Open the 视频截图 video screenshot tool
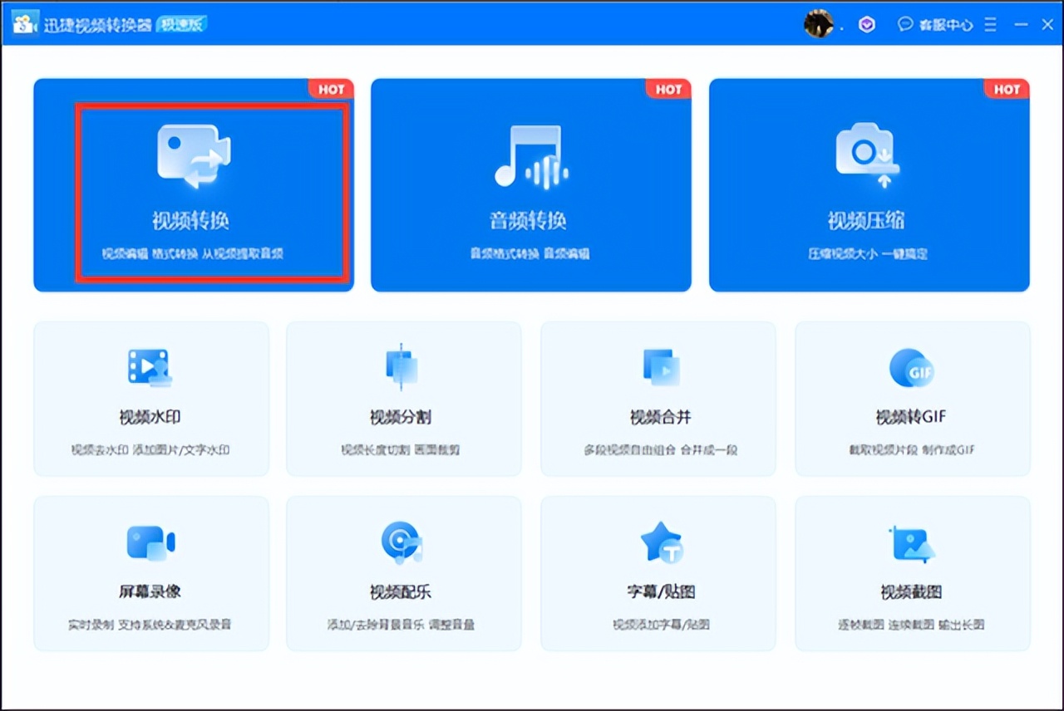 click(912, 573)
